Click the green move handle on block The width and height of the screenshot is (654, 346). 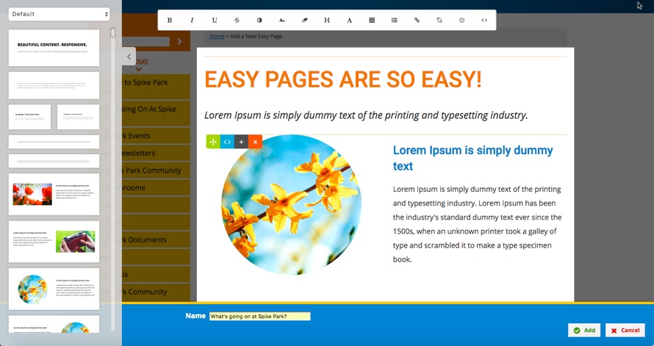[213, 142]
